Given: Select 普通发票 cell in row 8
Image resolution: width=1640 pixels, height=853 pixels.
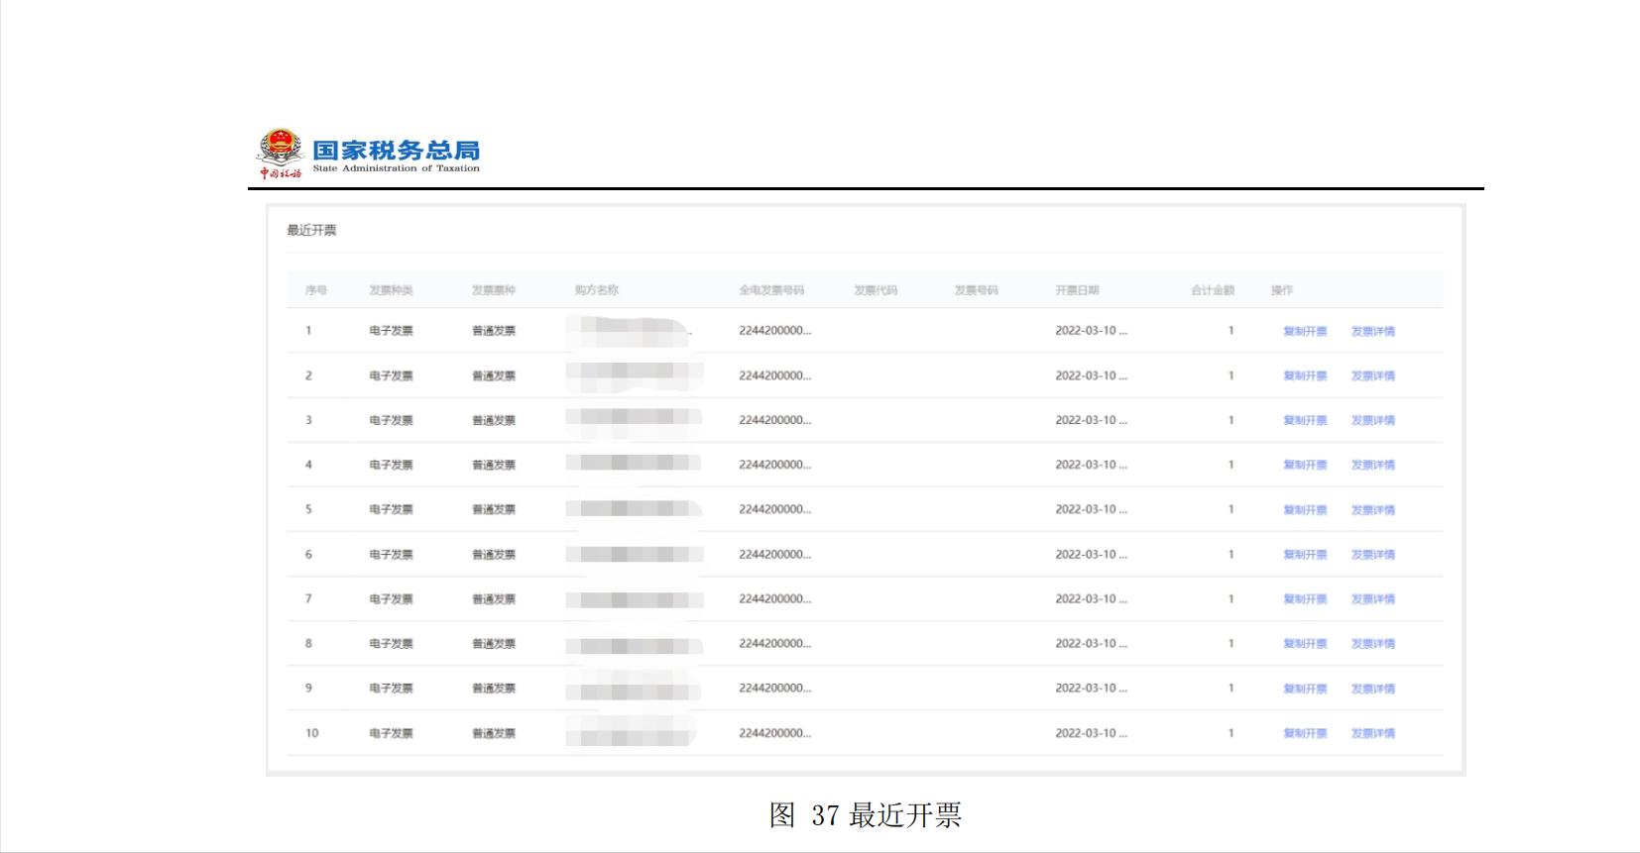Looking at the screenshot, I should point(494,644).
